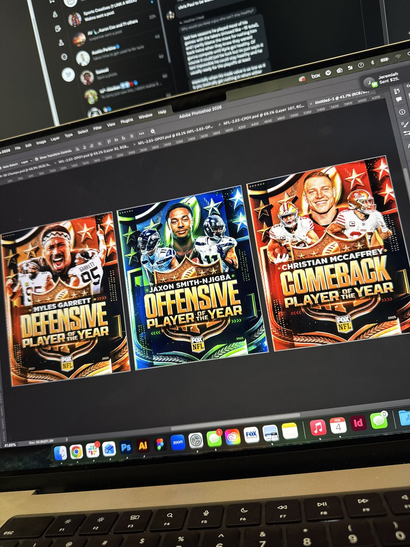Open Calendar showing Feb 4
Image resolution: width=410 pixels, height=547 pixels.
point(338,425)
